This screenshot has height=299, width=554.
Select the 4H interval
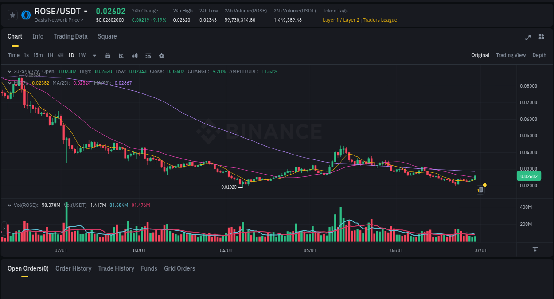coord(61,55)
